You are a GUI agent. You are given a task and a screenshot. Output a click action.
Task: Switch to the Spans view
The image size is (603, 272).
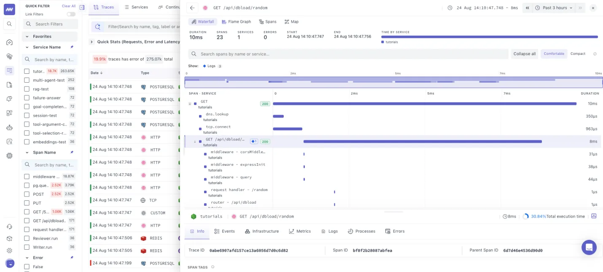(268, 22)
